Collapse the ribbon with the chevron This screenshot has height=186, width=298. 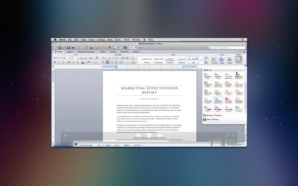[240, 52]
